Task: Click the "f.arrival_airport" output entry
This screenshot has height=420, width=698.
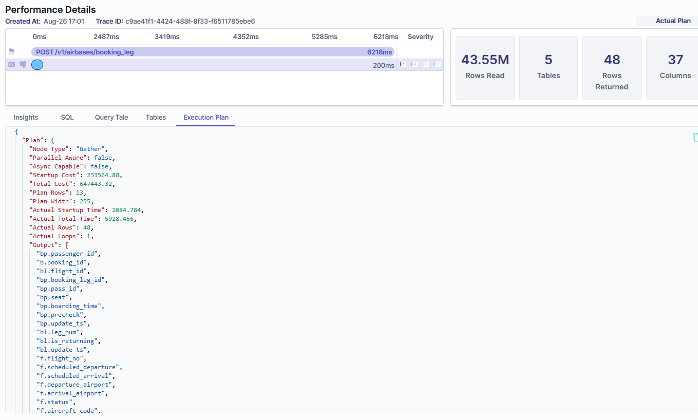Action: [x=72, y=393]
